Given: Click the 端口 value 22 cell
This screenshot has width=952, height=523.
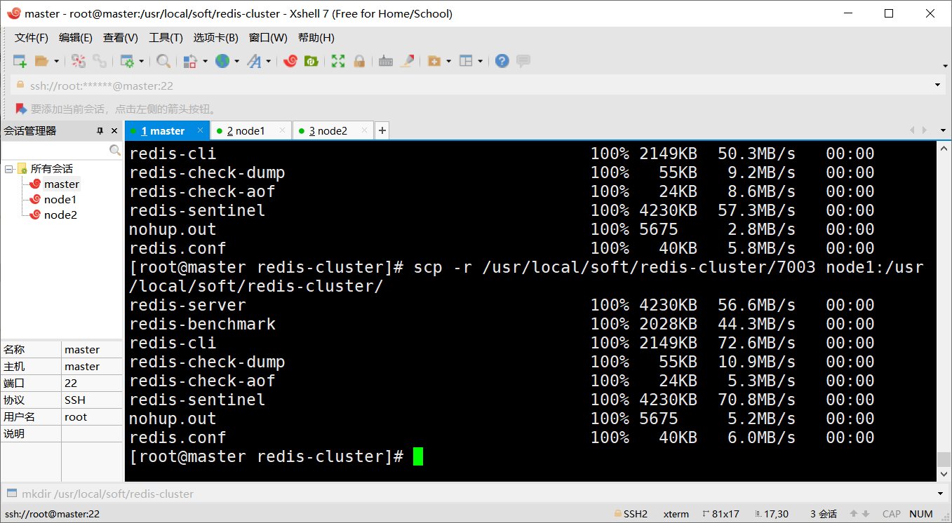Looking at the screenshot, I should pyautogui.click(x=92, y=383).
